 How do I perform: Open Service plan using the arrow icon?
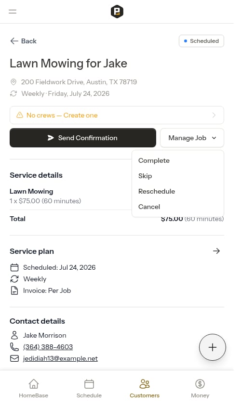tap(216, 251)
